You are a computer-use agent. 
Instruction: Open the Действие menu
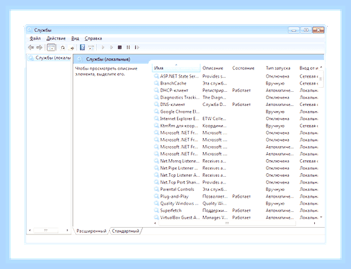[56, 39]
